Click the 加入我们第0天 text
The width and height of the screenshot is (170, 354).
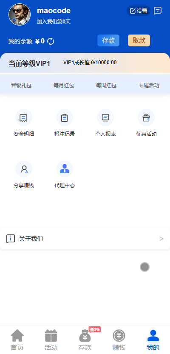point(54,21)
